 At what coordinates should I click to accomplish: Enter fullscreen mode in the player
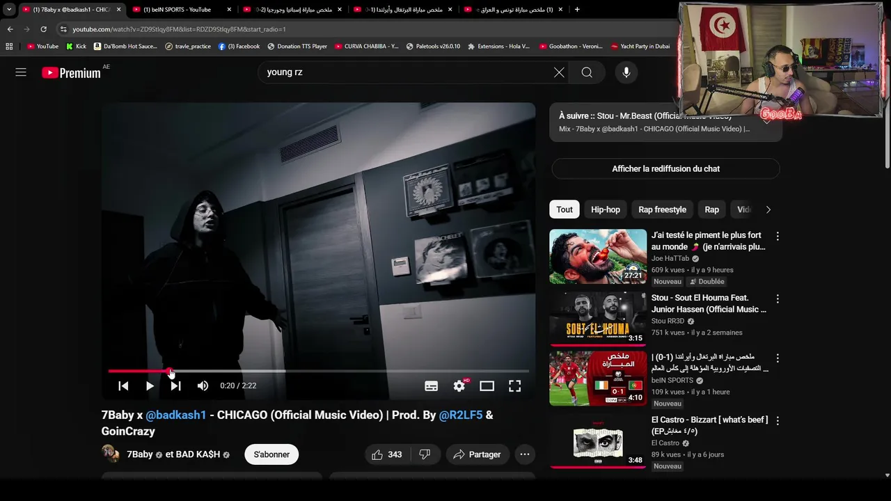click(x=514, y=386)
